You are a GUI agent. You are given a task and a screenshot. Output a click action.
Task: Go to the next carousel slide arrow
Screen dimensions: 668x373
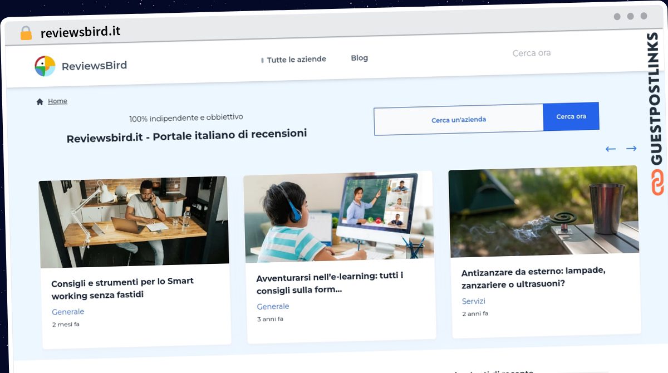point(631,149)
